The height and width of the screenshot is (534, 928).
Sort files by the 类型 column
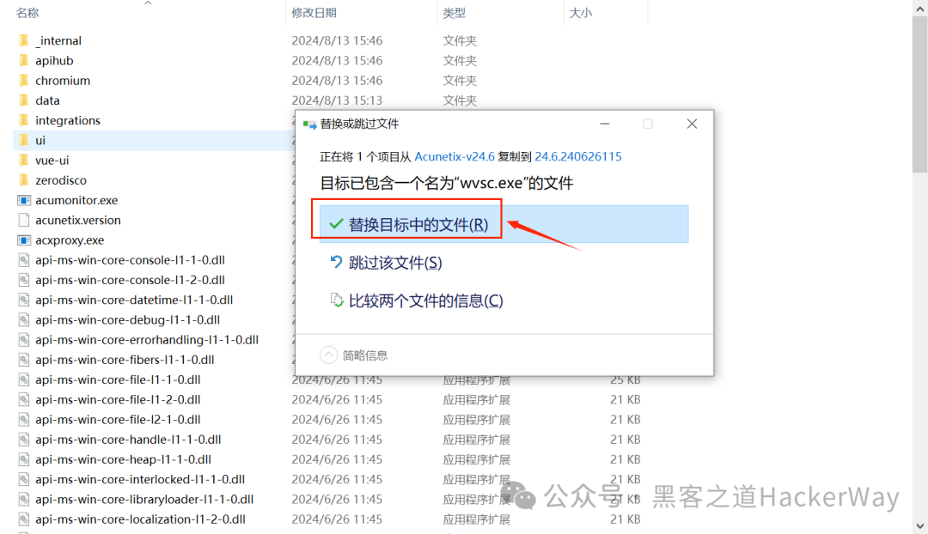(454, 12)
